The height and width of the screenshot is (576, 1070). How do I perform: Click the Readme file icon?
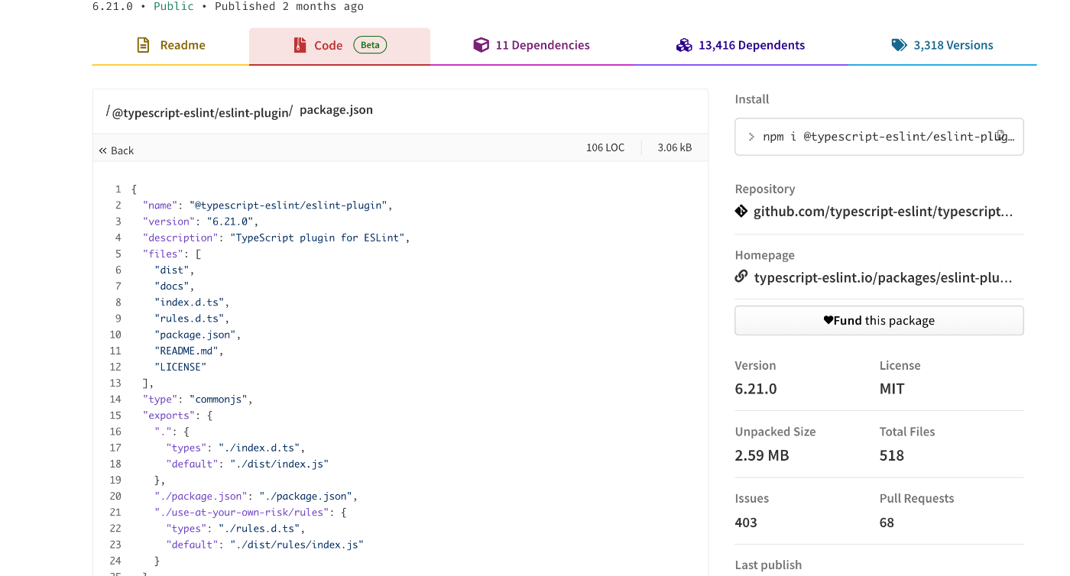(x=143, y=45)
